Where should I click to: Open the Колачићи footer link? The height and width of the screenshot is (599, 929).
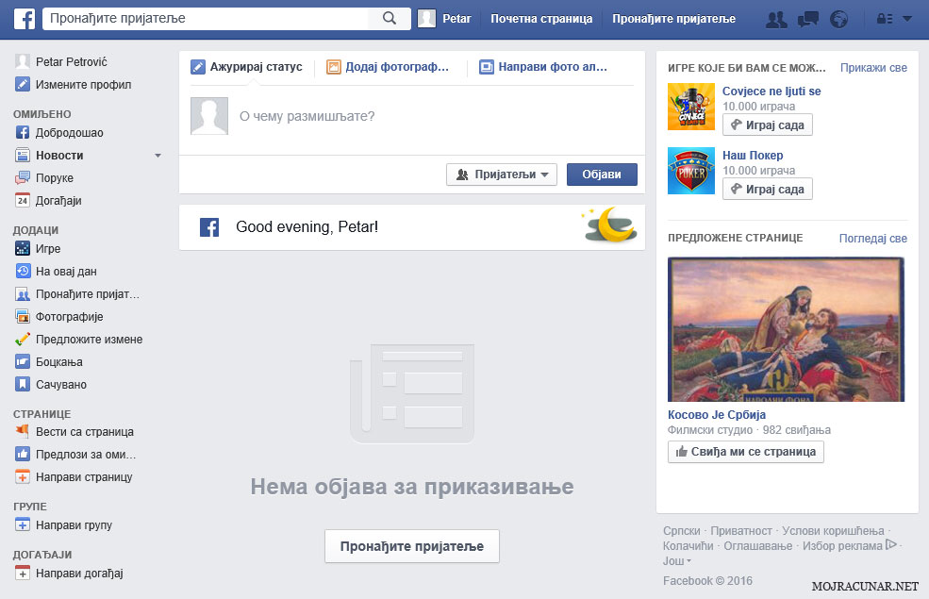[688, 545]
